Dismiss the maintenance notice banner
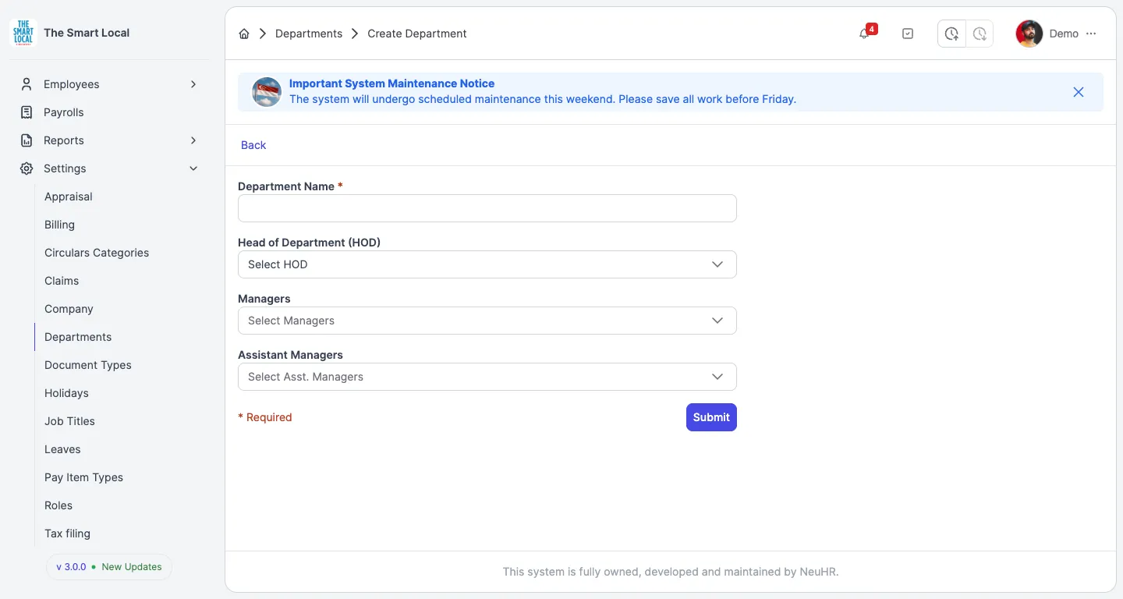1123x599 pixels. (1079, 92)
